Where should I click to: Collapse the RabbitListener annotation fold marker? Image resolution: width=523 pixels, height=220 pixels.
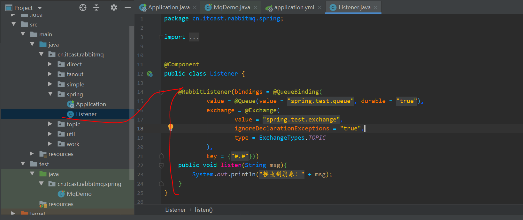click(x=161, y=92)
